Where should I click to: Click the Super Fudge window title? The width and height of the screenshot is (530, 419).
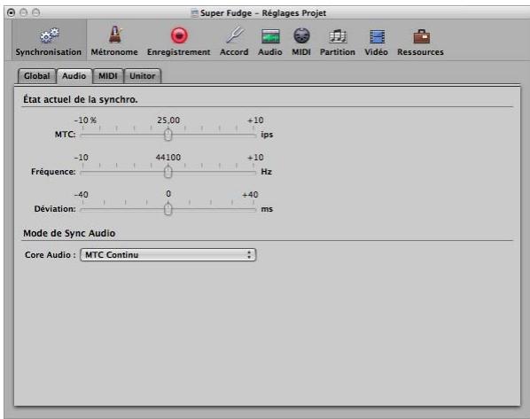(x=263, y=13)
